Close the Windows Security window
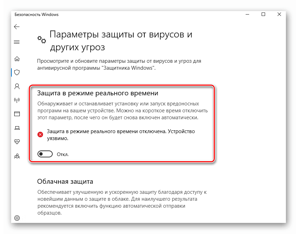Screen dimensions: 297x234 tap(279, 15)
